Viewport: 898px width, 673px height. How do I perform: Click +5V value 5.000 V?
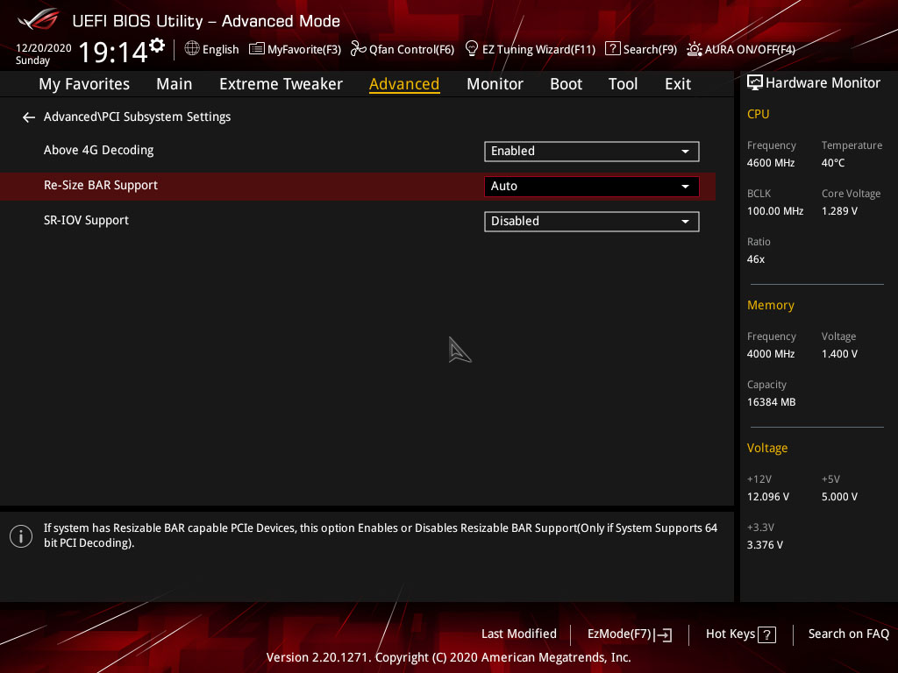pyautogui.click(x=839, y=497)
